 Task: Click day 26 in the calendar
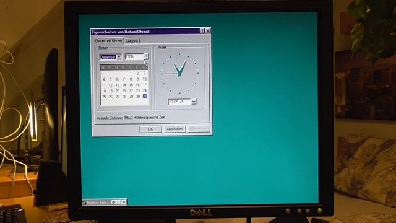(x=111, y=97)
